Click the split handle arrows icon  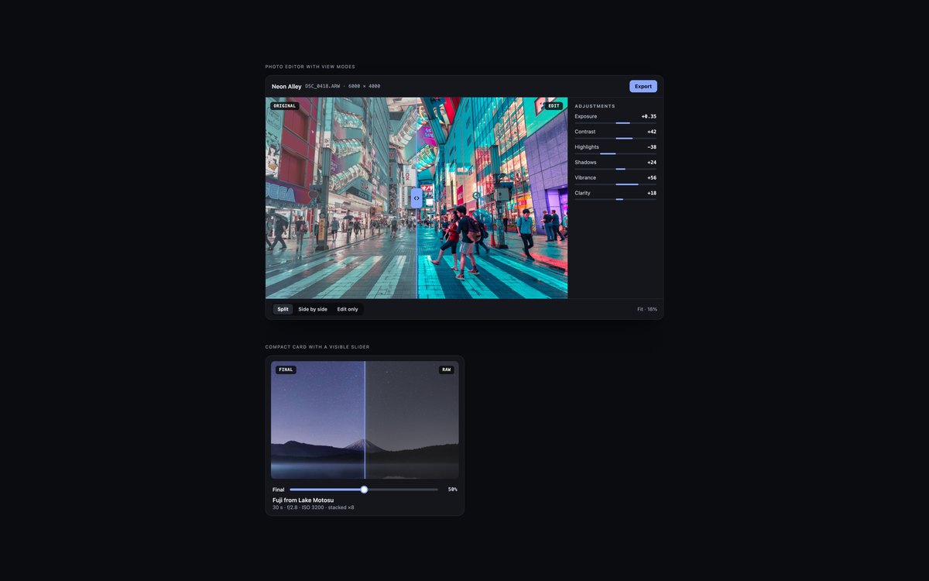tap(417, 198)
